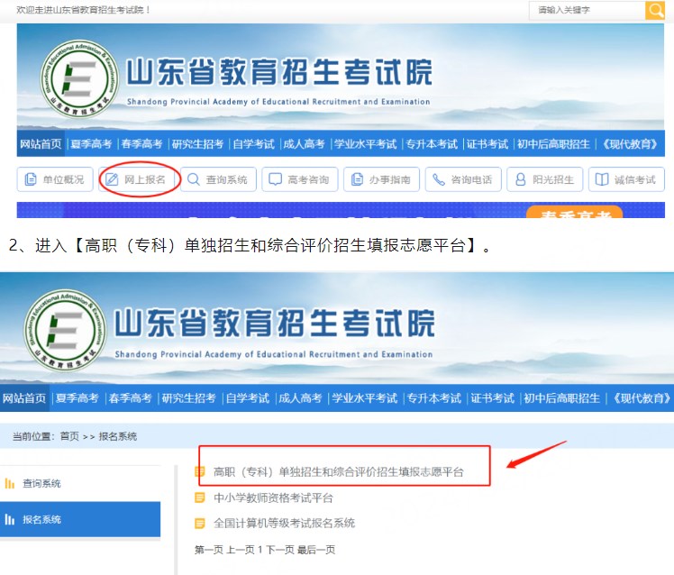674x575 pixels.
Task: Go to 下一页 in pagination
Action: pos(280,550)
